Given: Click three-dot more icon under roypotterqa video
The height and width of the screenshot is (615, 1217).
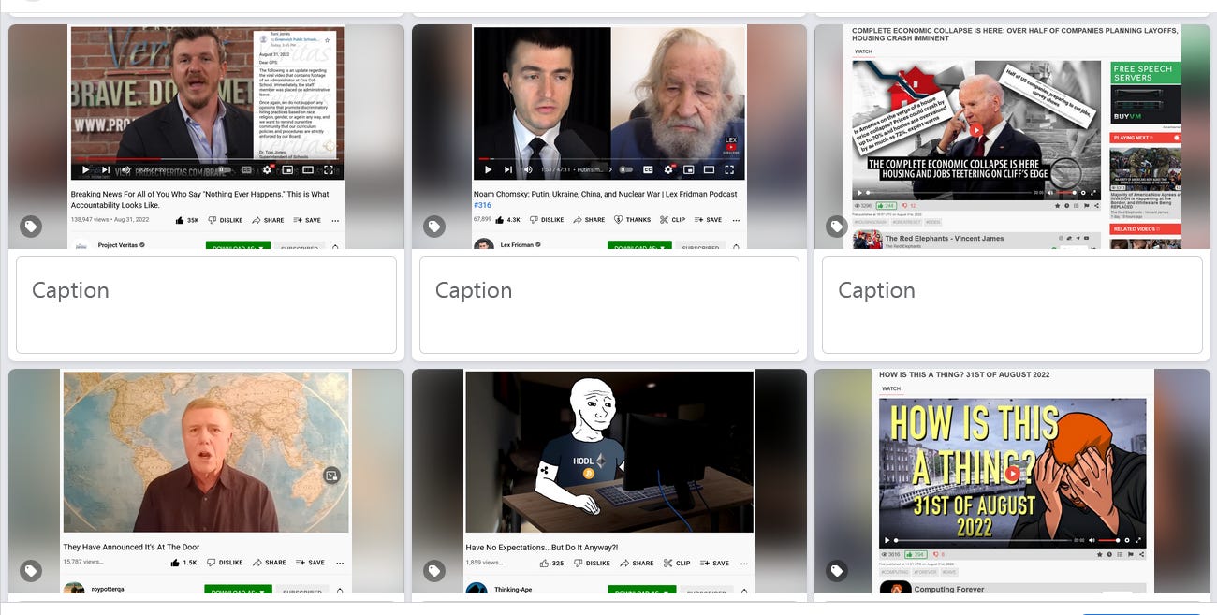Looking at the screenshot, I should pos(339,563).
